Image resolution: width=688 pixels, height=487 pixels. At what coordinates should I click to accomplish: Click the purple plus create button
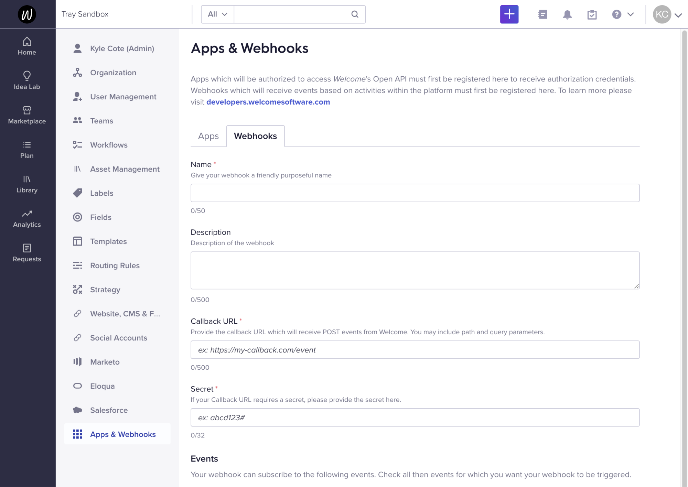pyautogui.click(x=509, y=14)
